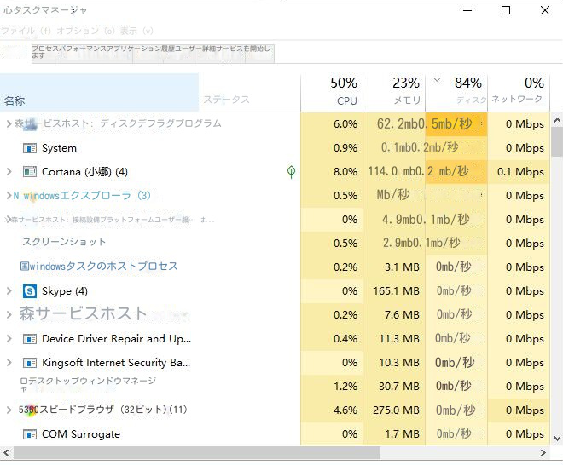Click the task manager title bar icon
Image resolution: width=563 pixels, height=465 pixels.
[8, 10]
